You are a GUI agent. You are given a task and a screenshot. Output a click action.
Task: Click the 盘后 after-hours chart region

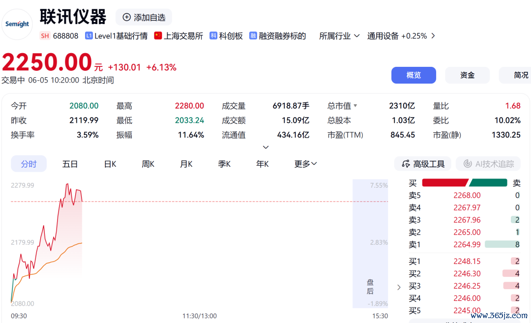pos(370,243)
